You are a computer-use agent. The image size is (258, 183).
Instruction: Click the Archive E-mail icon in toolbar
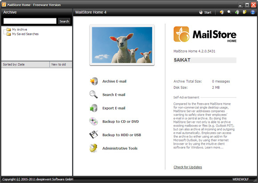point(222,12)
